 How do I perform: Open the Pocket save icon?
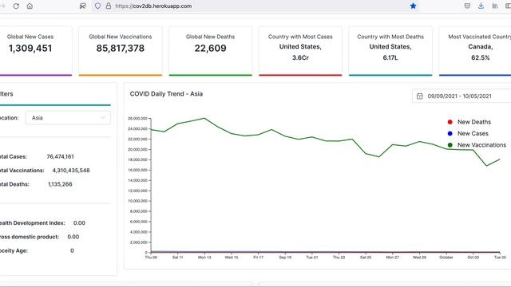pyautogui.click(x=467, y=6)
